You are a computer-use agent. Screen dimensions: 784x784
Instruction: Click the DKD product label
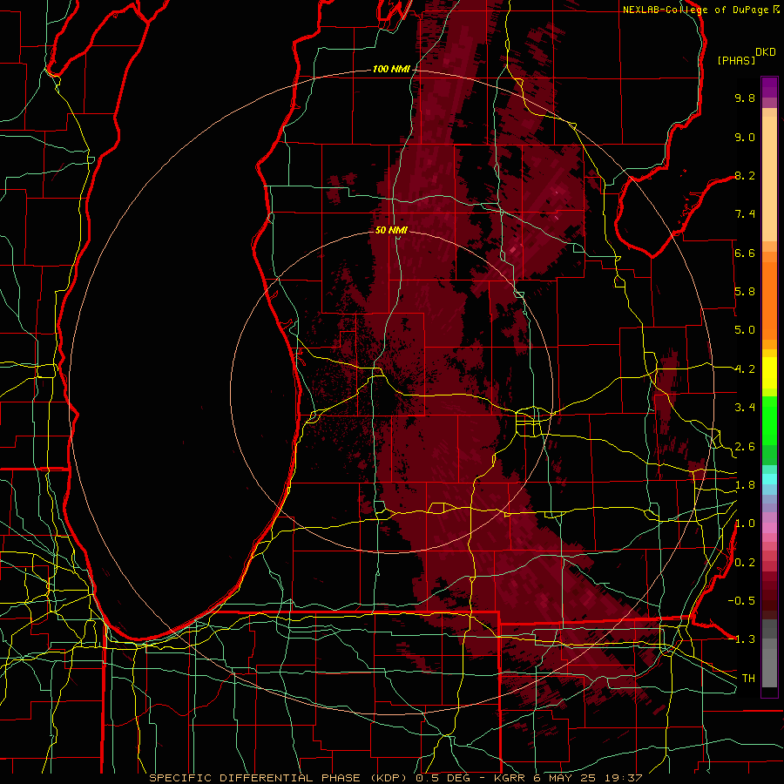tap(765, 52)
